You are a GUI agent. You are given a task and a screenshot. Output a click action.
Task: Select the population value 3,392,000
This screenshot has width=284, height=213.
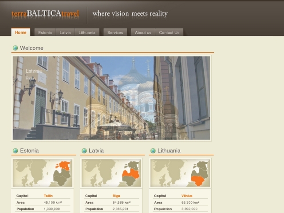click(189, 209)
